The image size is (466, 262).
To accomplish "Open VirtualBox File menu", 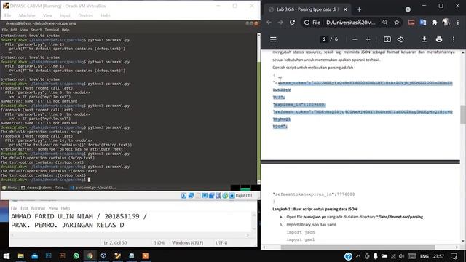I will coord(8,15).
